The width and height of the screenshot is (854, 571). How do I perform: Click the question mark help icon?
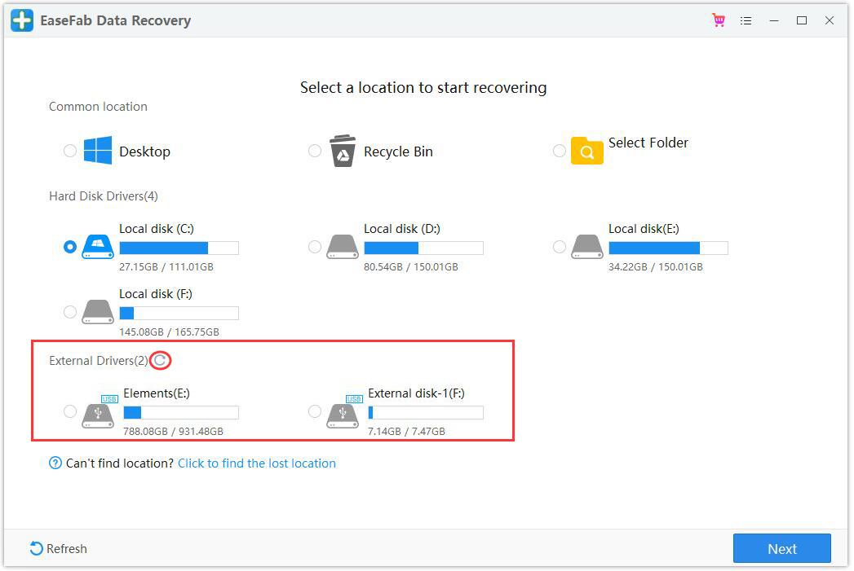[x=55, y=463]
